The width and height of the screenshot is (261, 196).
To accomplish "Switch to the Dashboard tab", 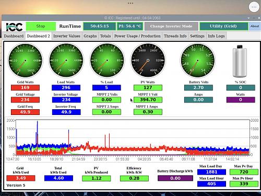I will tap(14, 36).
